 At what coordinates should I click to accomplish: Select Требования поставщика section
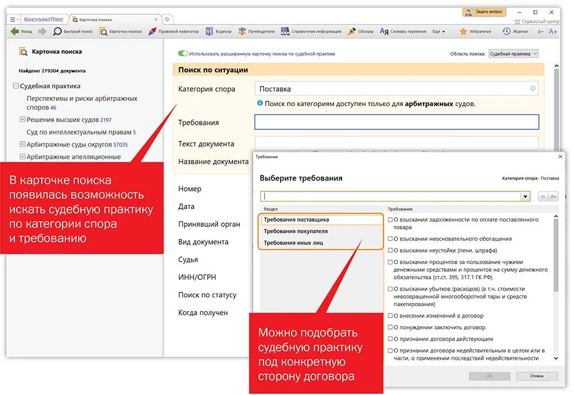click(x=321, y=220)
